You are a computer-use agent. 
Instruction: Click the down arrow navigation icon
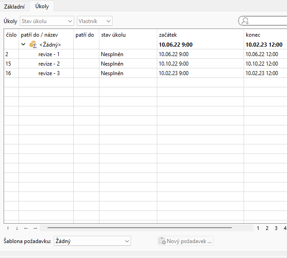(x=17, y=228)
